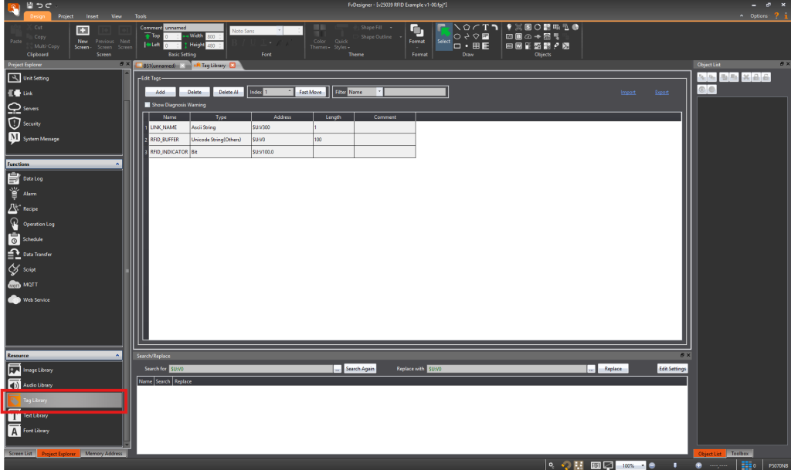Open the Web Service function
The image size is (791, 470).
[36, 299]
